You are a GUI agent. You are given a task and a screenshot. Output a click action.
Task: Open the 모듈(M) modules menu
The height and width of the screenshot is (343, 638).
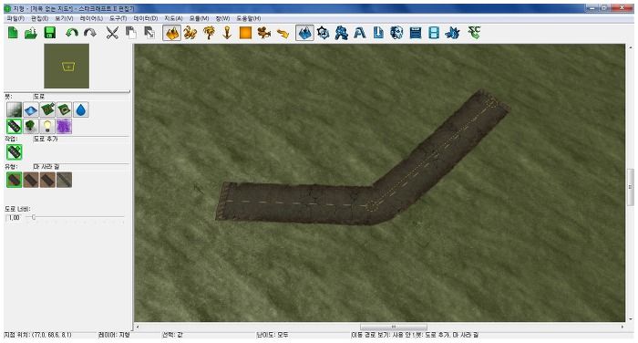click(x=199, y=18)
